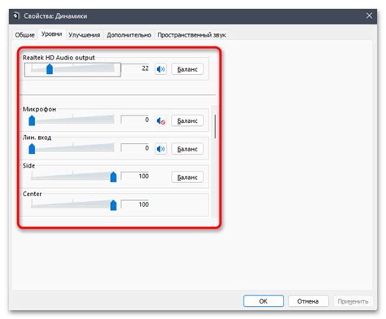386x319 pixels.
Task: Open Баланс for Микрофон
Action: (x=187, y=121)
